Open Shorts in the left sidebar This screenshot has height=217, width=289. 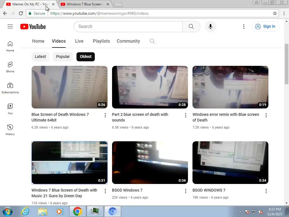pos(10,67)
